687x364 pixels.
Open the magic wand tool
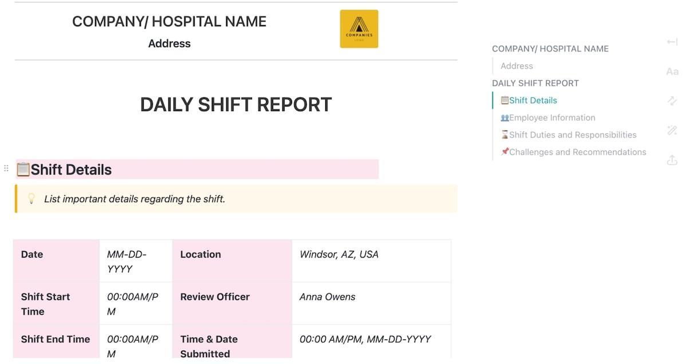click(672, 130)
